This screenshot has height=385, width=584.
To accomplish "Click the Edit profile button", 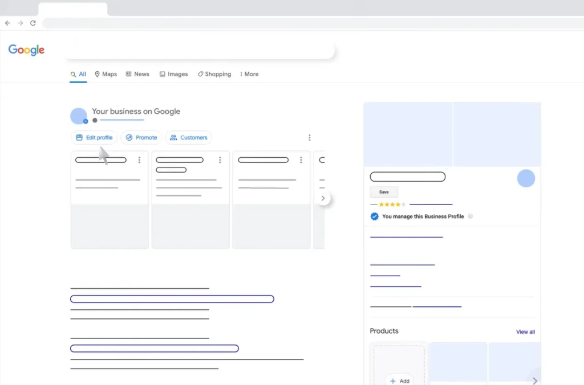I will click(94, 138).
